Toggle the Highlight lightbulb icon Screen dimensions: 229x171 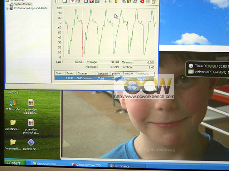point(116,1)
